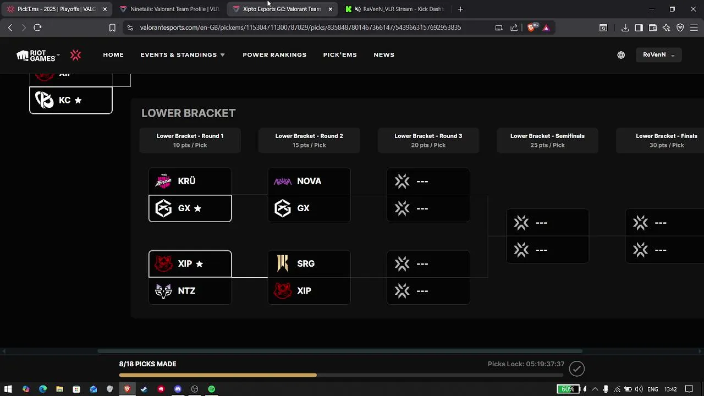Open Microsoft Edge from the taskbar
704x396 pixels.
point(42,389)
